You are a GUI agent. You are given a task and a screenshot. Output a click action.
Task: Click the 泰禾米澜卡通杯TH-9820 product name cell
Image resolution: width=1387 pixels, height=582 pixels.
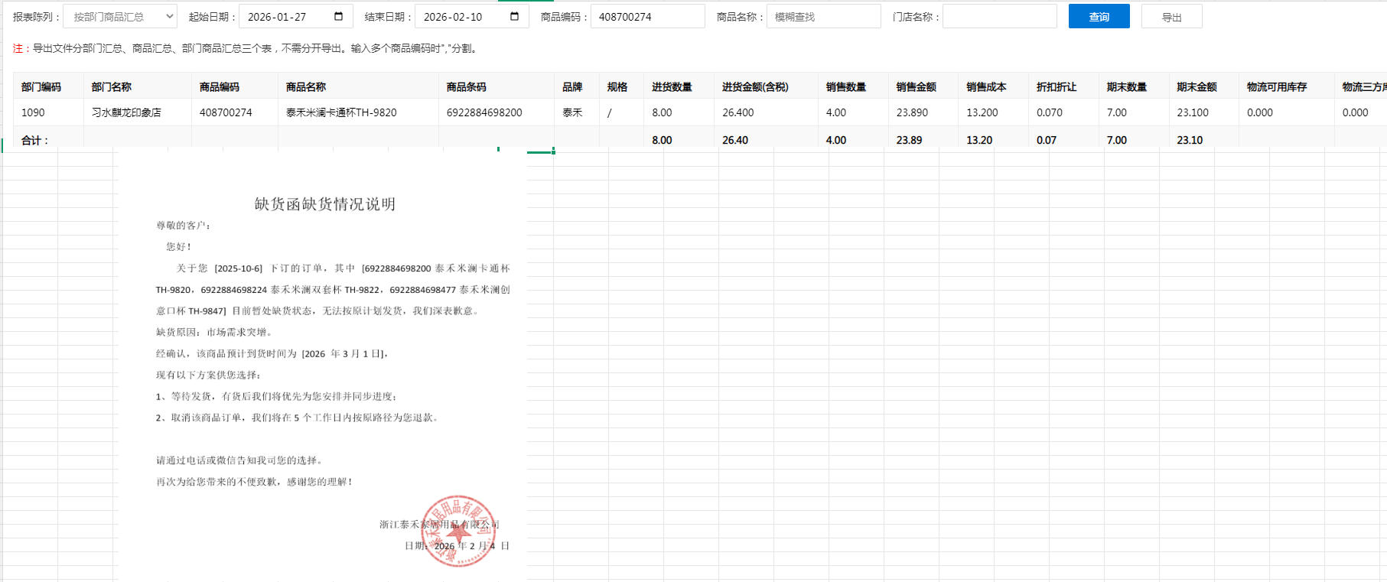click(341, 112)
